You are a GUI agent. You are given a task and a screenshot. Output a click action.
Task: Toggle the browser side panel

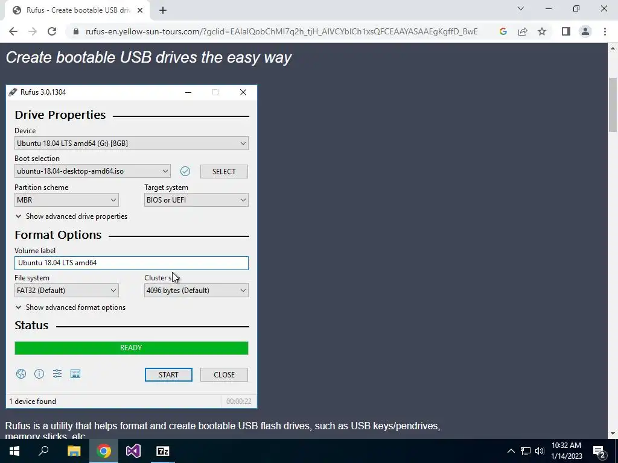tap(566, 31)
